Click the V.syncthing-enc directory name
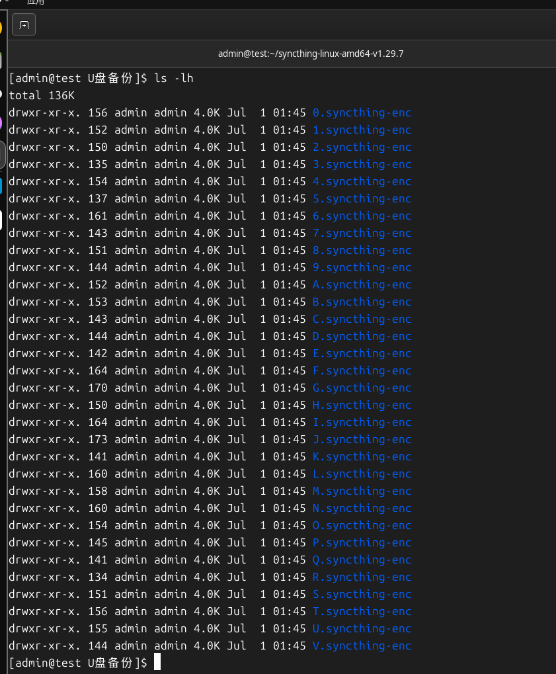 [361, 646]
